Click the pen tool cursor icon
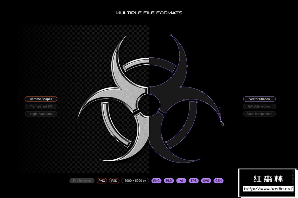The height and width of the screenshot is (198, 298). [x=222, y=124]
